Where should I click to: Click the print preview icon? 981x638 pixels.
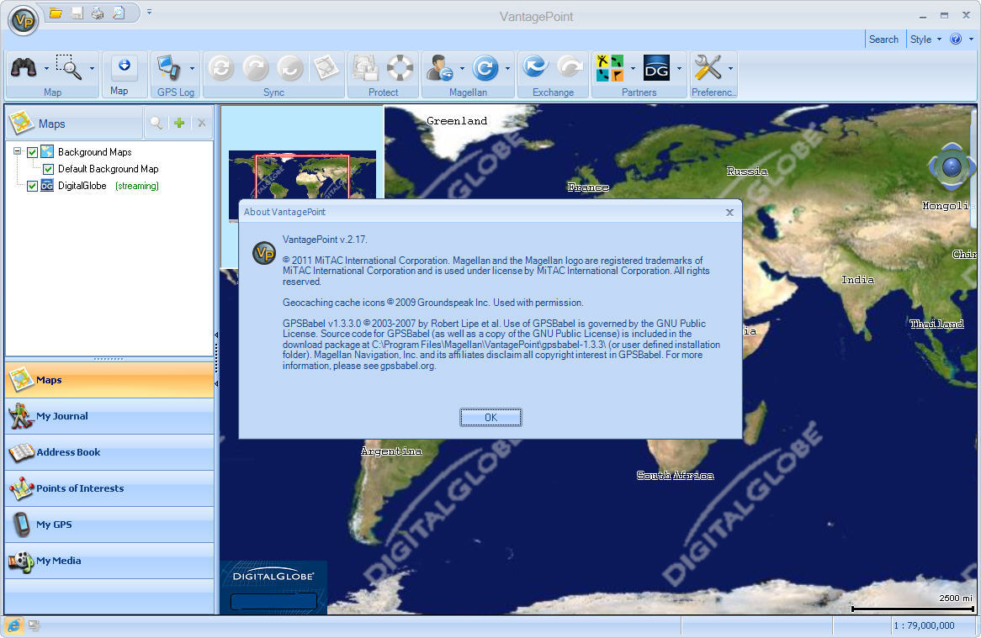119,13
